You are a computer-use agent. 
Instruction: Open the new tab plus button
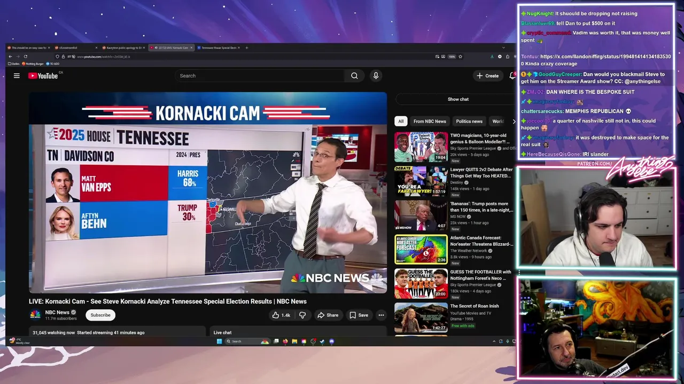click(246, 47)
